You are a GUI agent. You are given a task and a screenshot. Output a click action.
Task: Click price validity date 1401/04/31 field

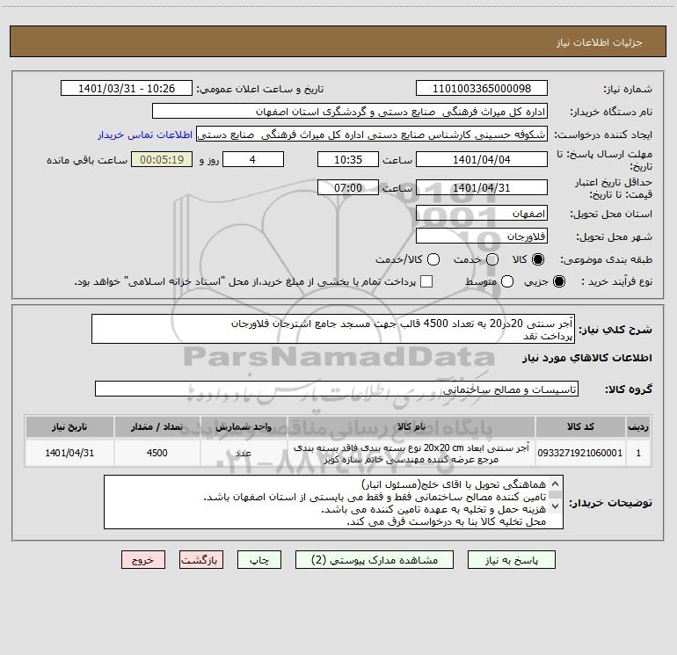482,188
